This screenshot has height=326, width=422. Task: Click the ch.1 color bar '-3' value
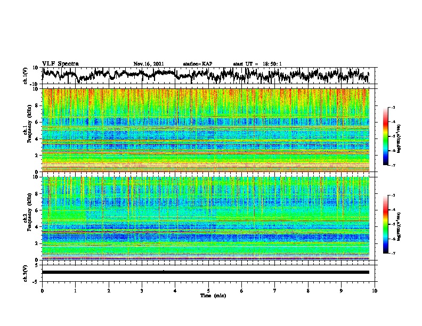tap(393, 107)
